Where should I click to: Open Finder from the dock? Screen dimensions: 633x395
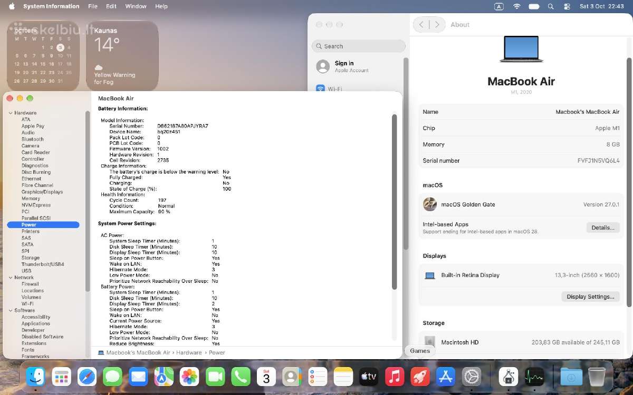point(35,377)
